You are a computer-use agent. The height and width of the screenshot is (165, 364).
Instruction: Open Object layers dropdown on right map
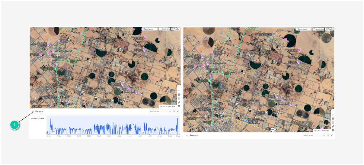pos(304,29)
